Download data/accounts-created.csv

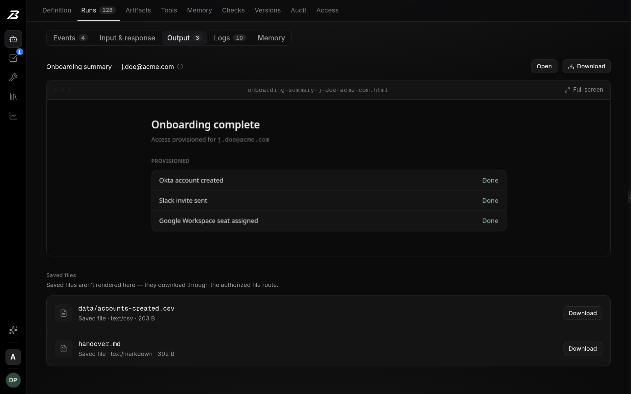(583, 313)
